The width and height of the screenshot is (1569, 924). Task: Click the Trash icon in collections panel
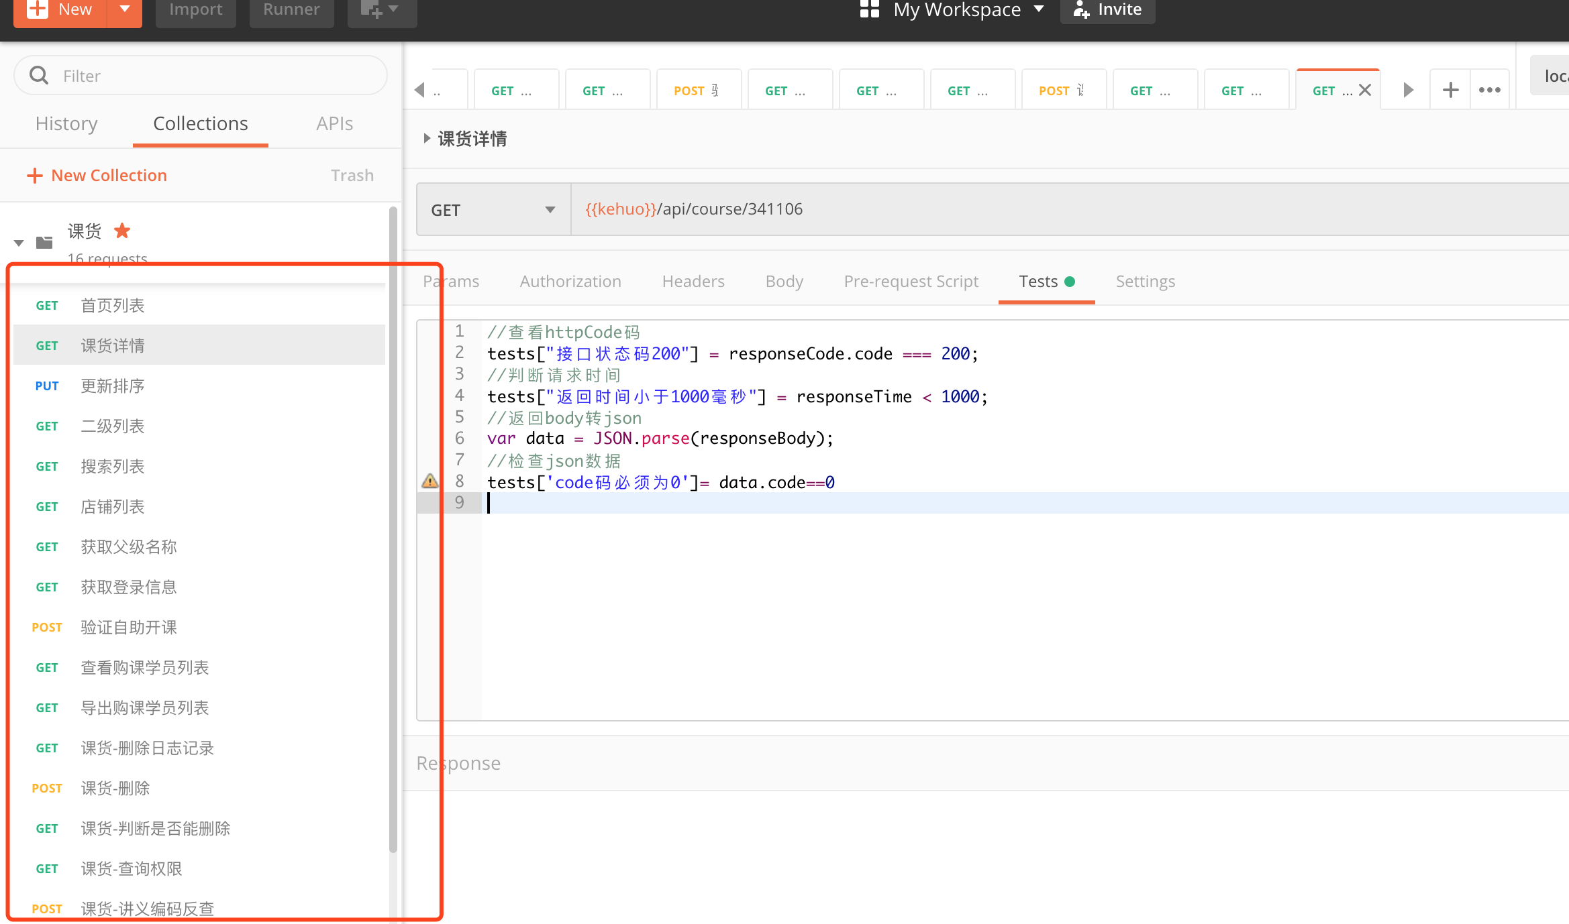coord(351,174)
